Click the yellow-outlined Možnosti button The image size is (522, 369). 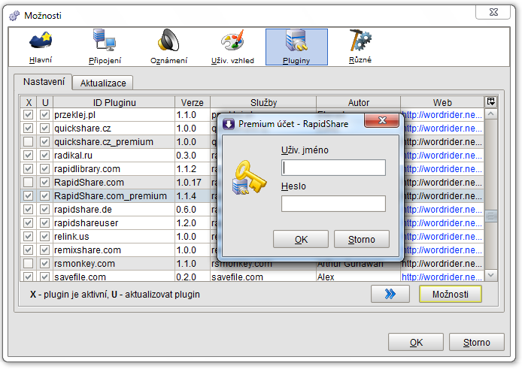pos(450,294)
